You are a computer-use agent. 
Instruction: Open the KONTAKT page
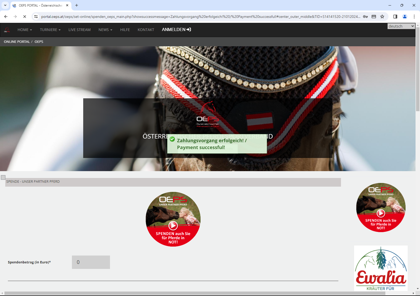click(x=146, y=30)
